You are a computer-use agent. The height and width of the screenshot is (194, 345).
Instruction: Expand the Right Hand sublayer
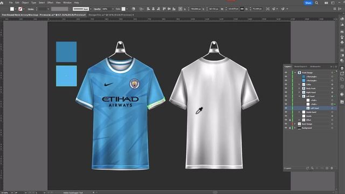299,92
